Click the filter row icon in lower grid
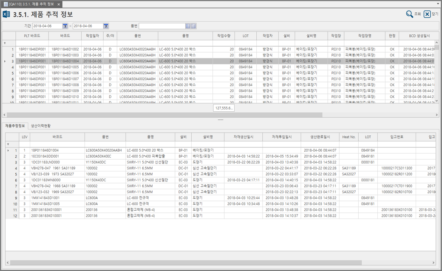 (x=7, y=144)
